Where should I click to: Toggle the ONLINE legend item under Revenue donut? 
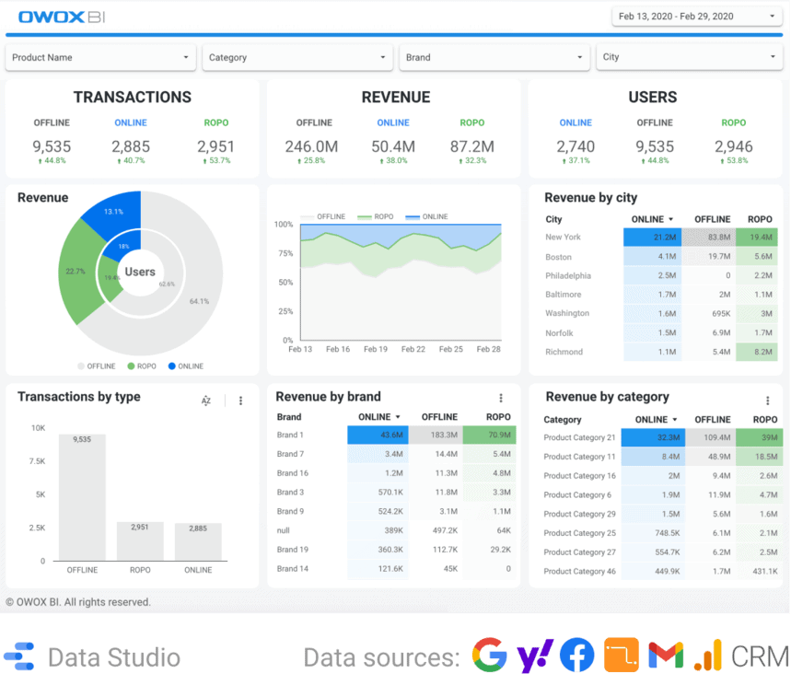coord(184,366)
